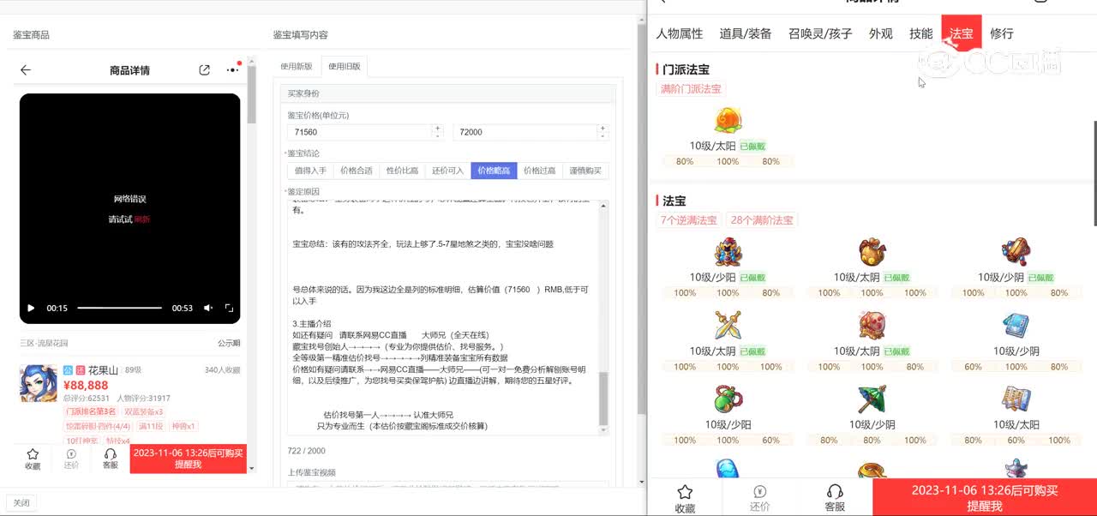Click the 门派法宝 orange lantern icon
Image resolution: width=1097 pixels, height=516 pixels.
pyautogui.click(x=728, y=121)
